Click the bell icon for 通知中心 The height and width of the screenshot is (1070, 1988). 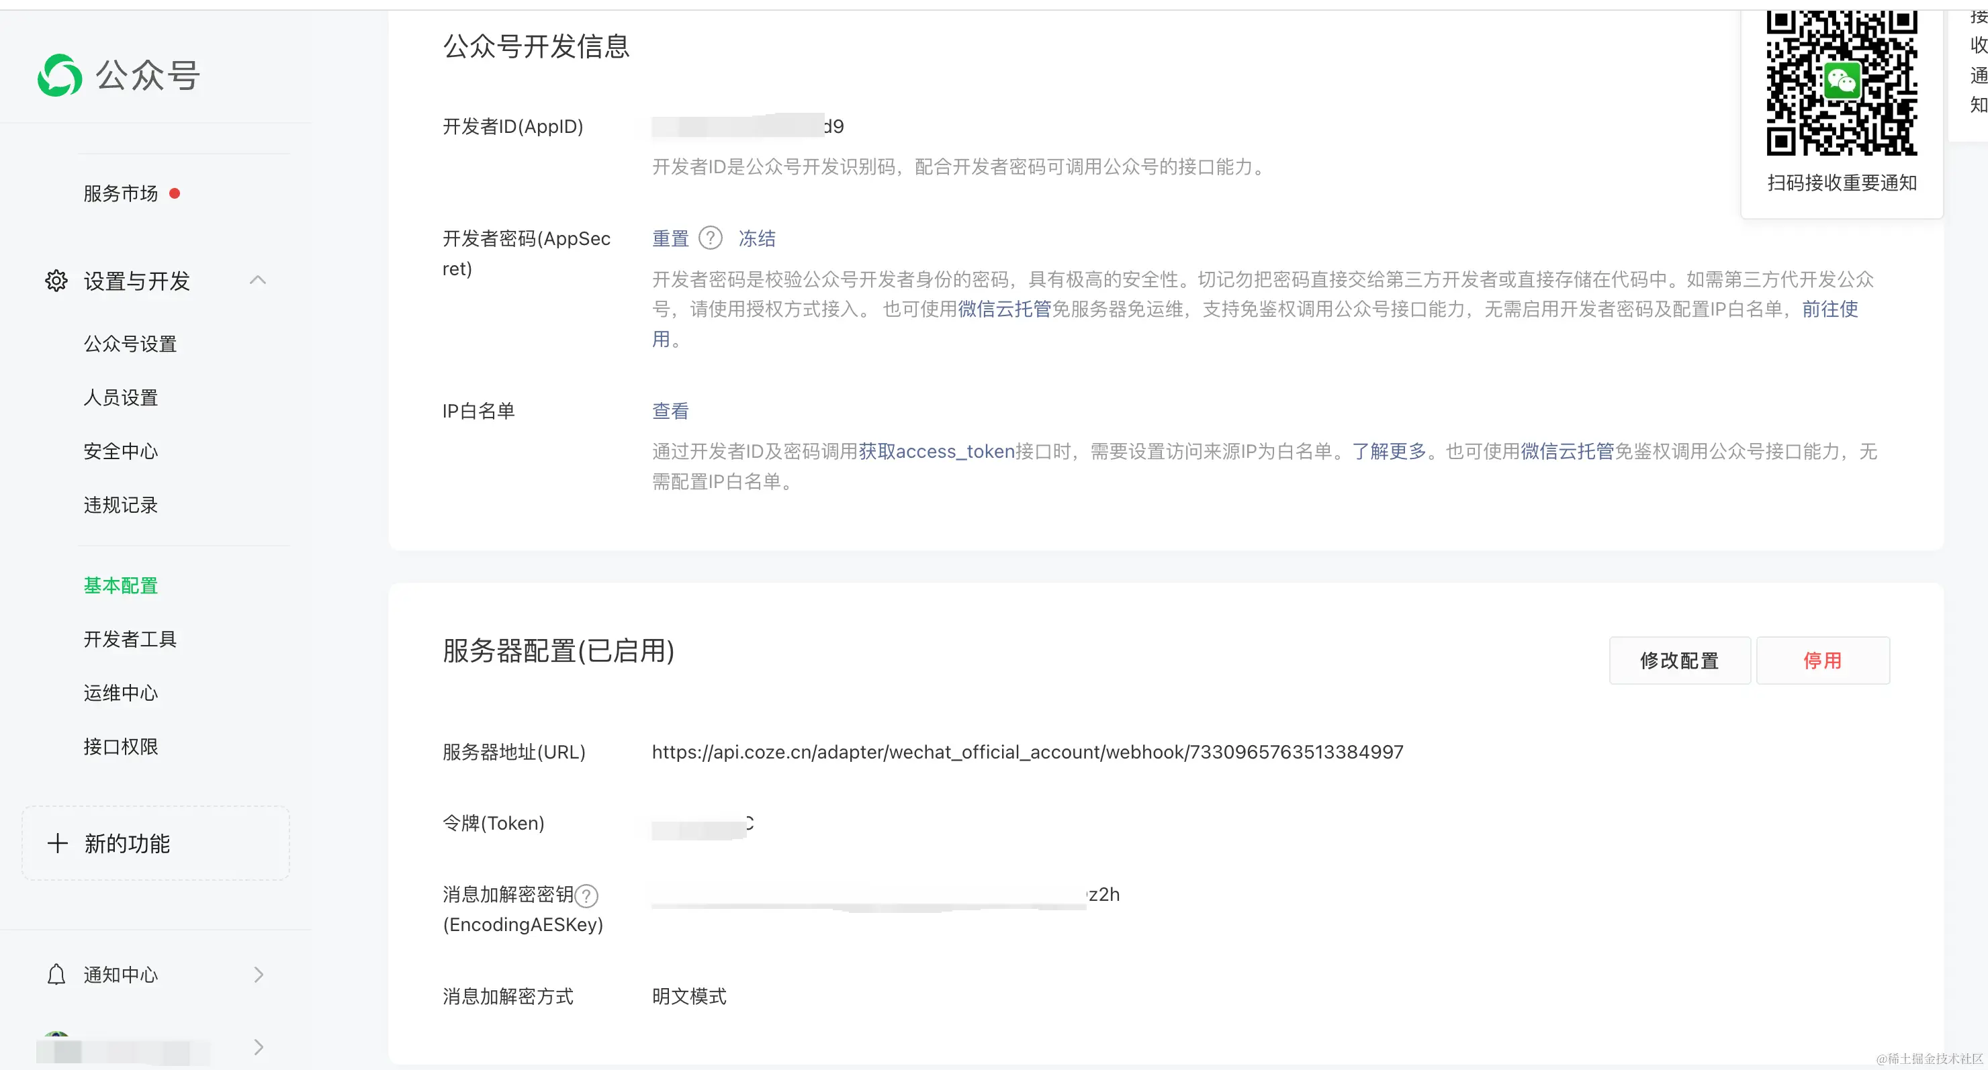tap(56, 974)
